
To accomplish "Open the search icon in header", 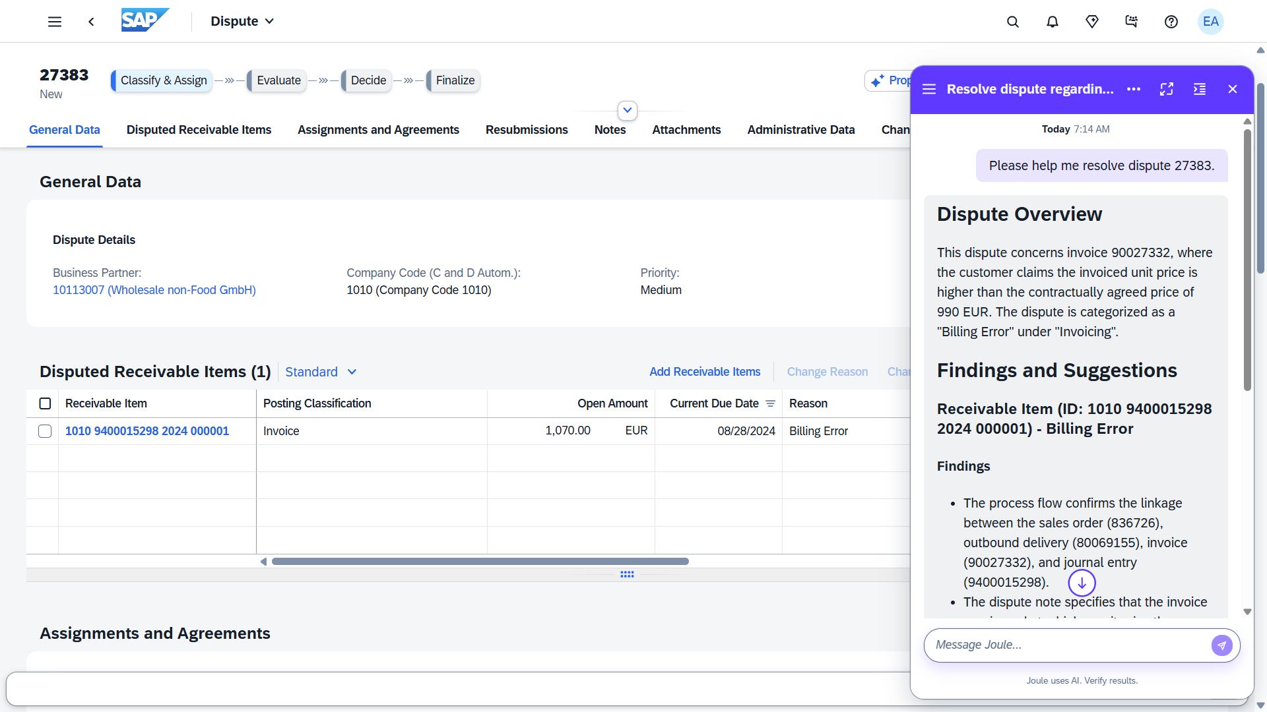I will [x=1012, y=22].
